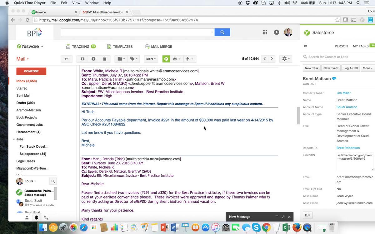Go back in the Salesforce panel
The height and width of the screenshot is (234, 375).
305,46
